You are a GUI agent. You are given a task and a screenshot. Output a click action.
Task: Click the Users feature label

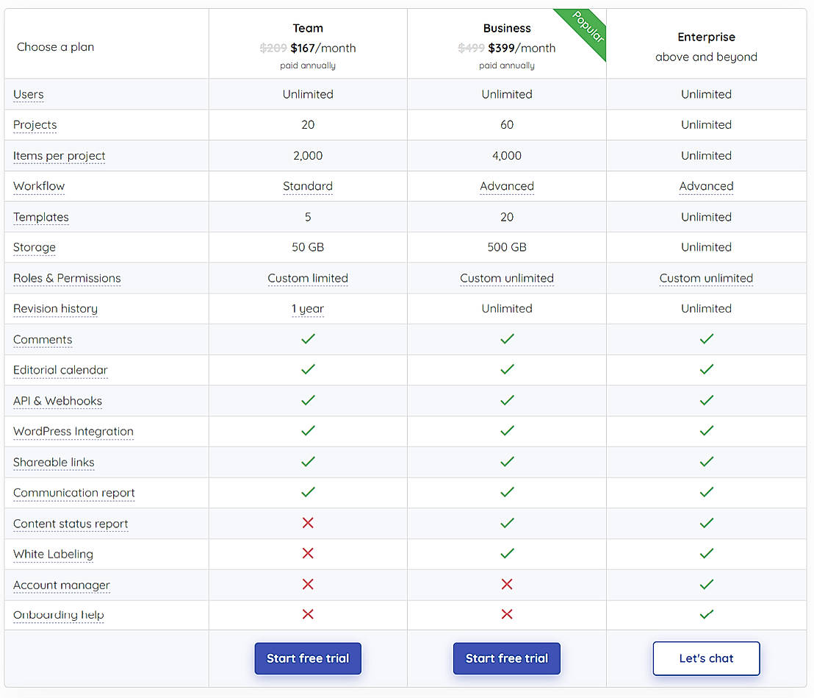click(29, 95)
